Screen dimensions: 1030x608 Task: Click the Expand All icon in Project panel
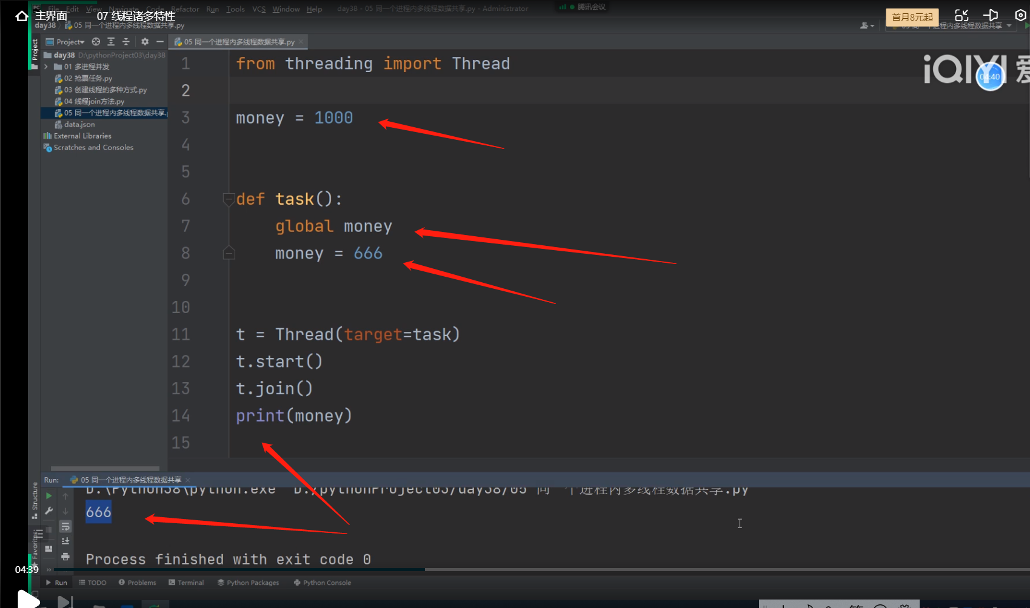(111, 42)
